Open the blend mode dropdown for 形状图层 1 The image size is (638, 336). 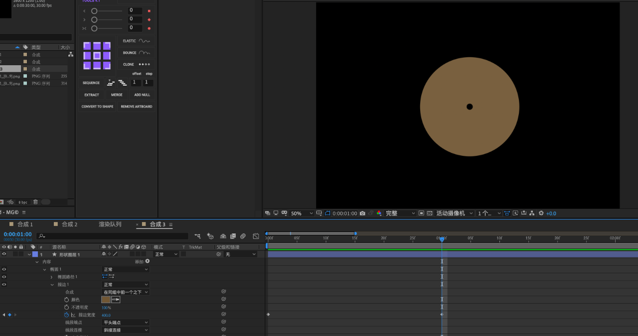pyautogui.click(x=166, y=254)
